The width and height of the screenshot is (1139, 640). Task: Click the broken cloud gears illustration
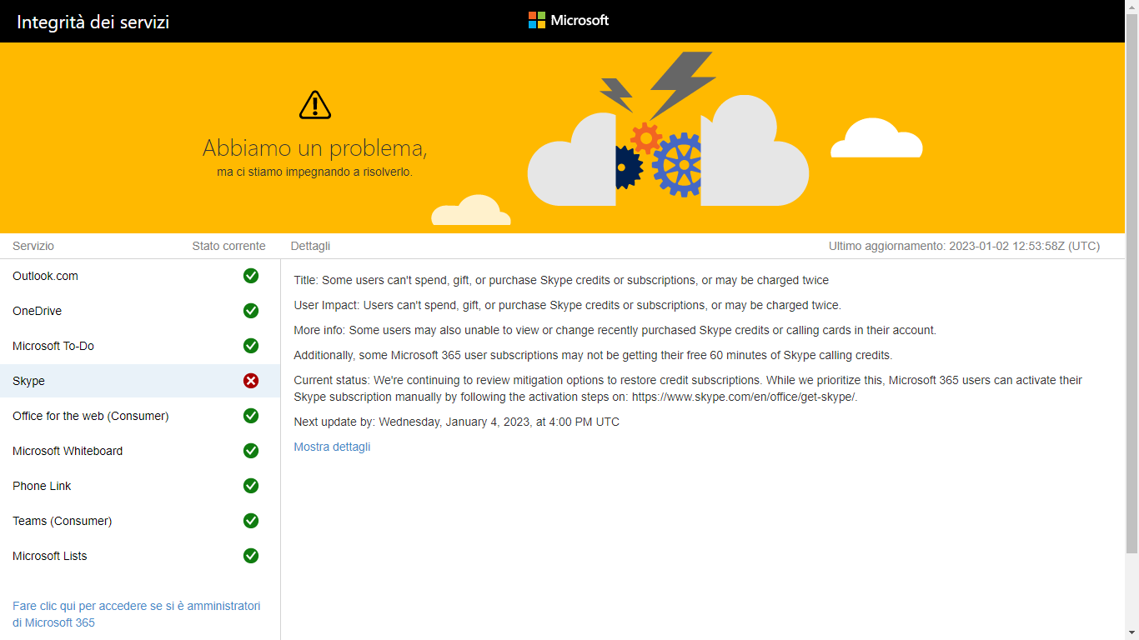668,129
